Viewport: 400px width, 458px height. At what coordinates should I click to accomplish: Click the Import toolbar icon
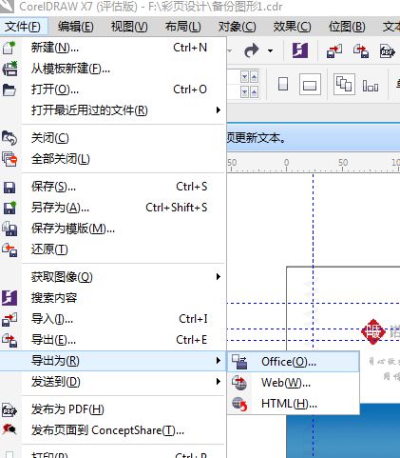(334, 50)
